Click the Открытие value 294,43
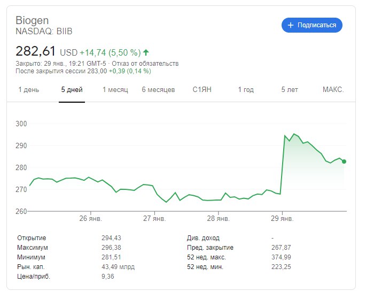Image resolution: width=366 pixels, height=299 pixels. pos(111,238)
